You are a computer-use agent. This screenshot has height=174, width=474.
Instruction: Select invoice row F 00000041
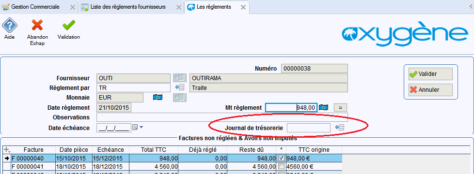coord(173,166)
